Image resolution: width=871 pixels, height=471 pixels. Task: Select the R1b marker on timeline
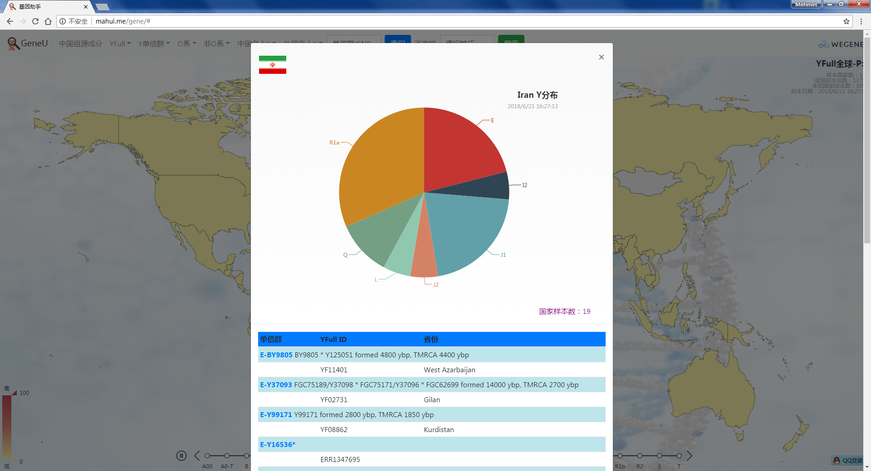(x=620, y=456)
